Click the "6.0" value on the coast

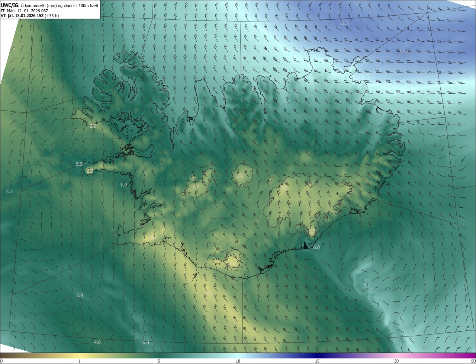316,247
